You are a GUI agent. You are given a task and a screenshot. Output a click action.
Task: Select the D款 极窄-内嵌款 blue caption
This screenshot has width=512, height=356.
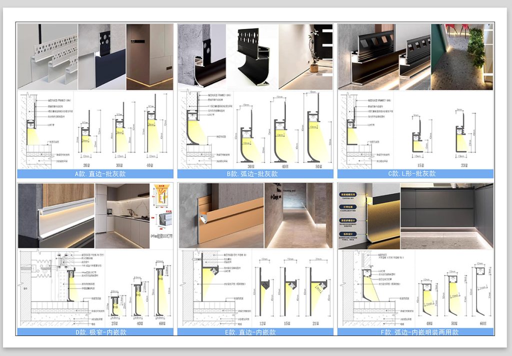tap(95, 332)
